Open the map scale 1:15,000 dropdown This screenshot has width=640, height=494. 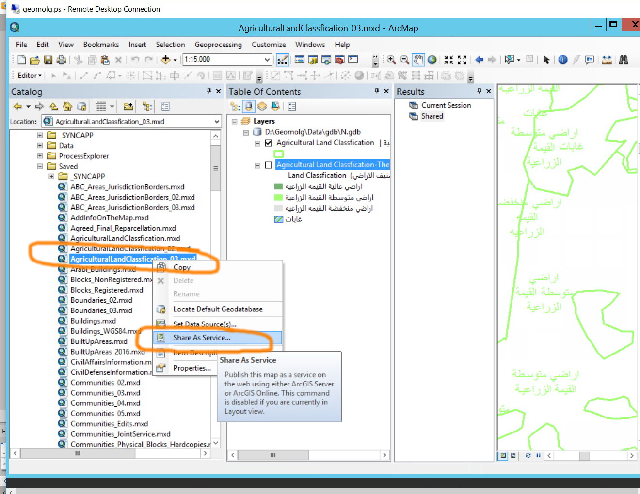coord(267,60)
